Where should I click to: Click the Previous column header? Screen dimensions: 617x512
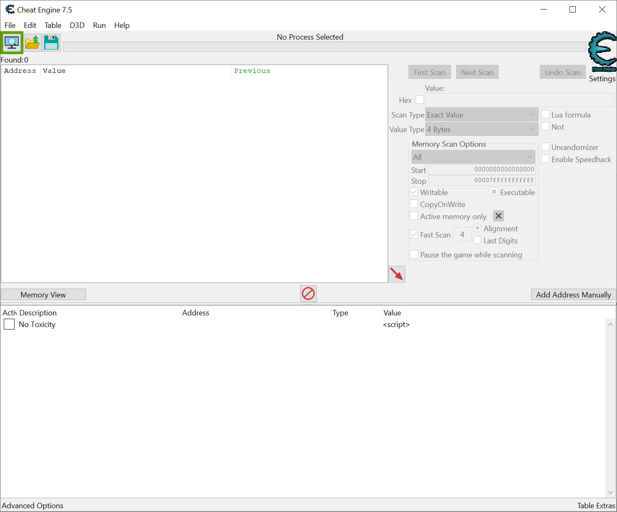tap(309, 71)
